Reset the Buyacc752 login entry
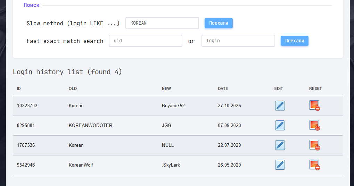Viewport: 354px width, 186px height. 314,105
